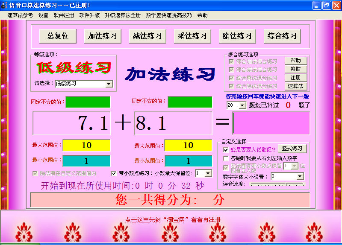342x245 pixels.
Task: Click the 答完题按回车键 hint text
Action: click(267, 96)
